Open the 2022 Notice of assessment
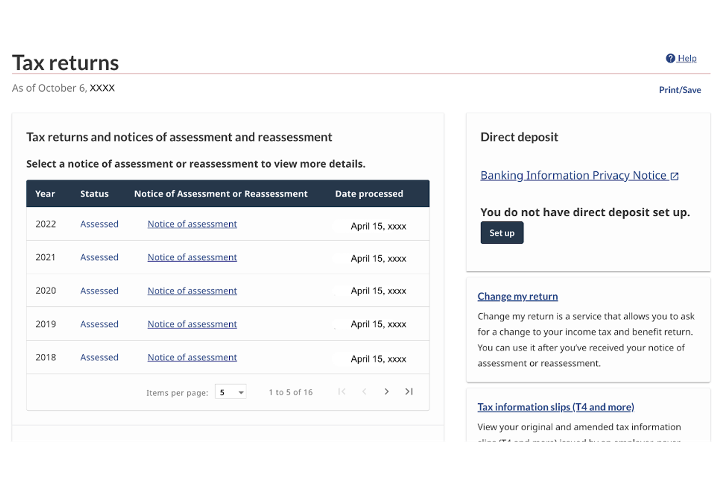Viewport: 728px width, 486px height. 192,224
